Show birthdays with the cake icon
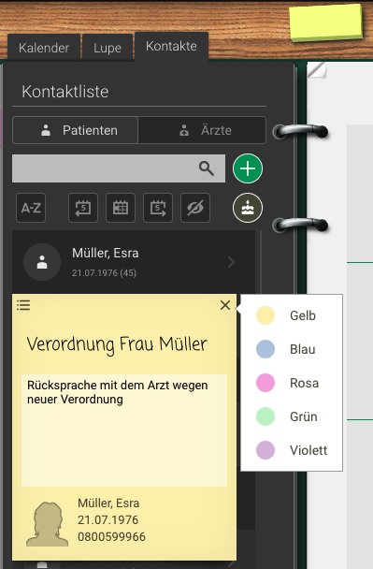This screenshot has width=373, height=569. [x=248, y=208]
